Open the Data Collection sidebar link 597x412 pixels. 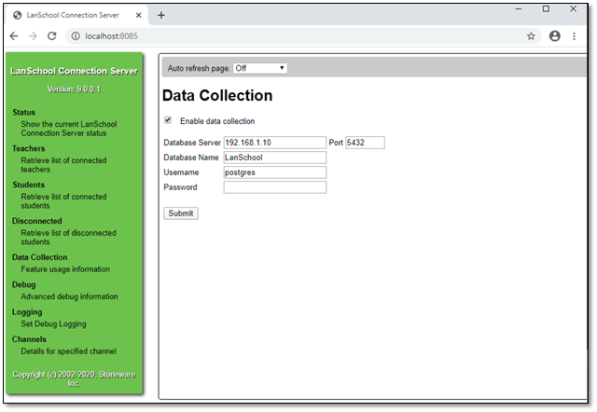[x=39, y=257]
